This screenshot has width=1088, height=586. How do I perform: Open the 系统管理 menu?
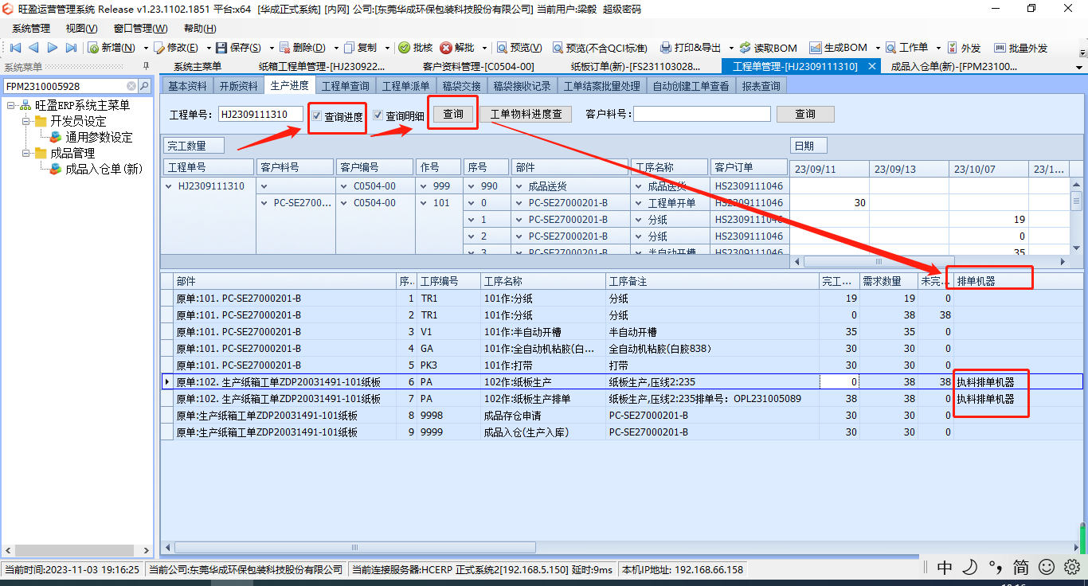tap(31, 29)
